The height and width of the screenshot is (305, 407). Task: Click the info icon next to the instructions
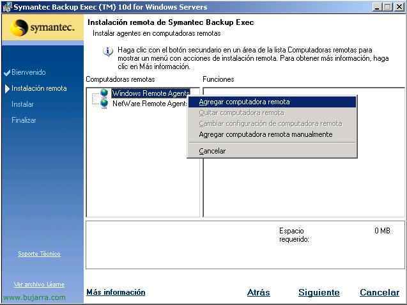[108, 51]
